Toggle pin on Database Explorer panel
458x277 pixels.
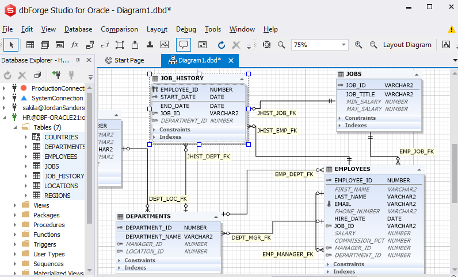click(78, 60)
